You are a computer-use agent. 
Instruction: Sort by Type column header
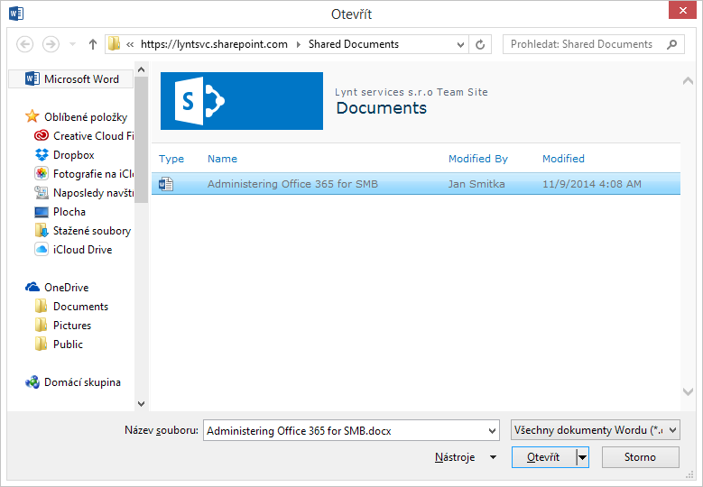tap(171, 159)
